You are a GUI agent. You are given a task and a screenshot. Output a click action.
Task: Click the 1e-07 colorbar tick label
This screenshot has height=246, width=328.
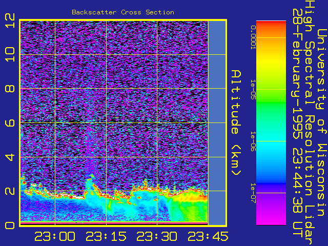tap(253, 193)
